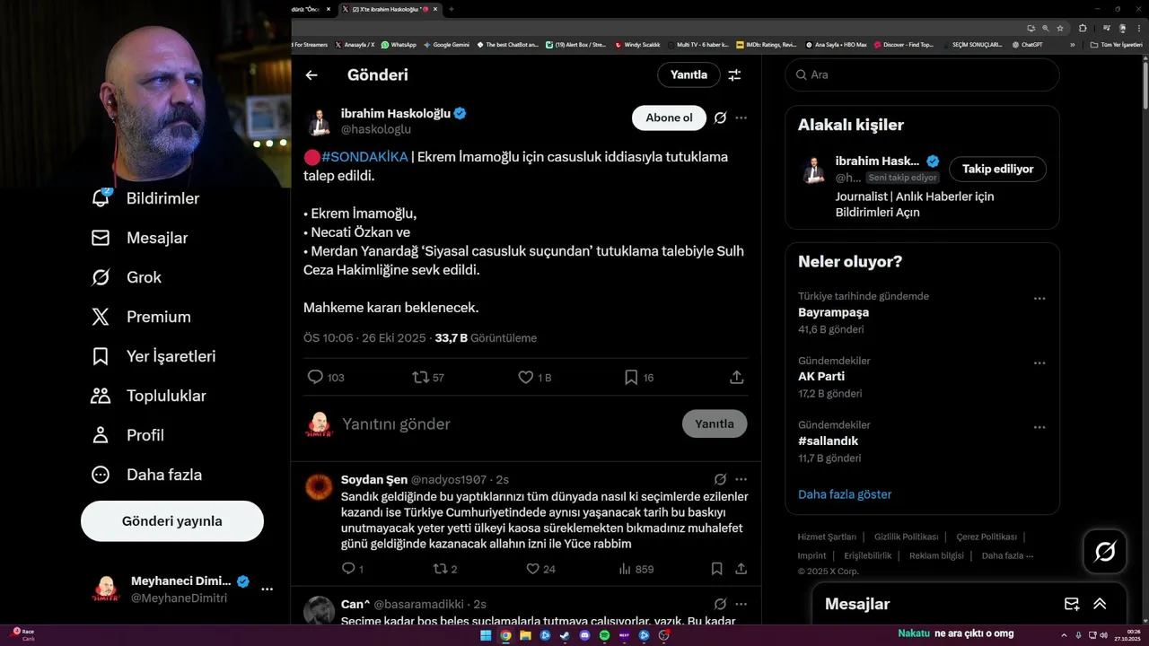Image resolution: width=1149 pixels, height=646 pixels.
Task: Repost the post with 57 reposts
Action: 420,378
